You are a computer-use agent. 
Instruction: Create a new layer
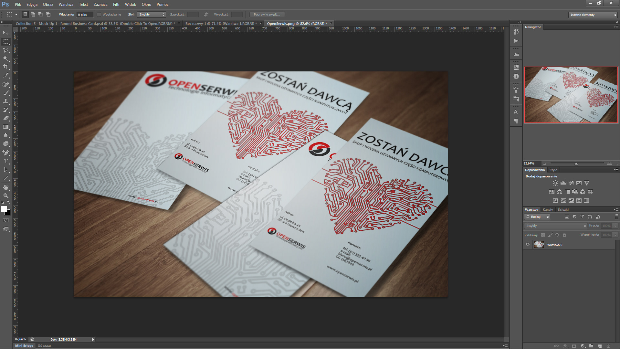coord(600,346)
